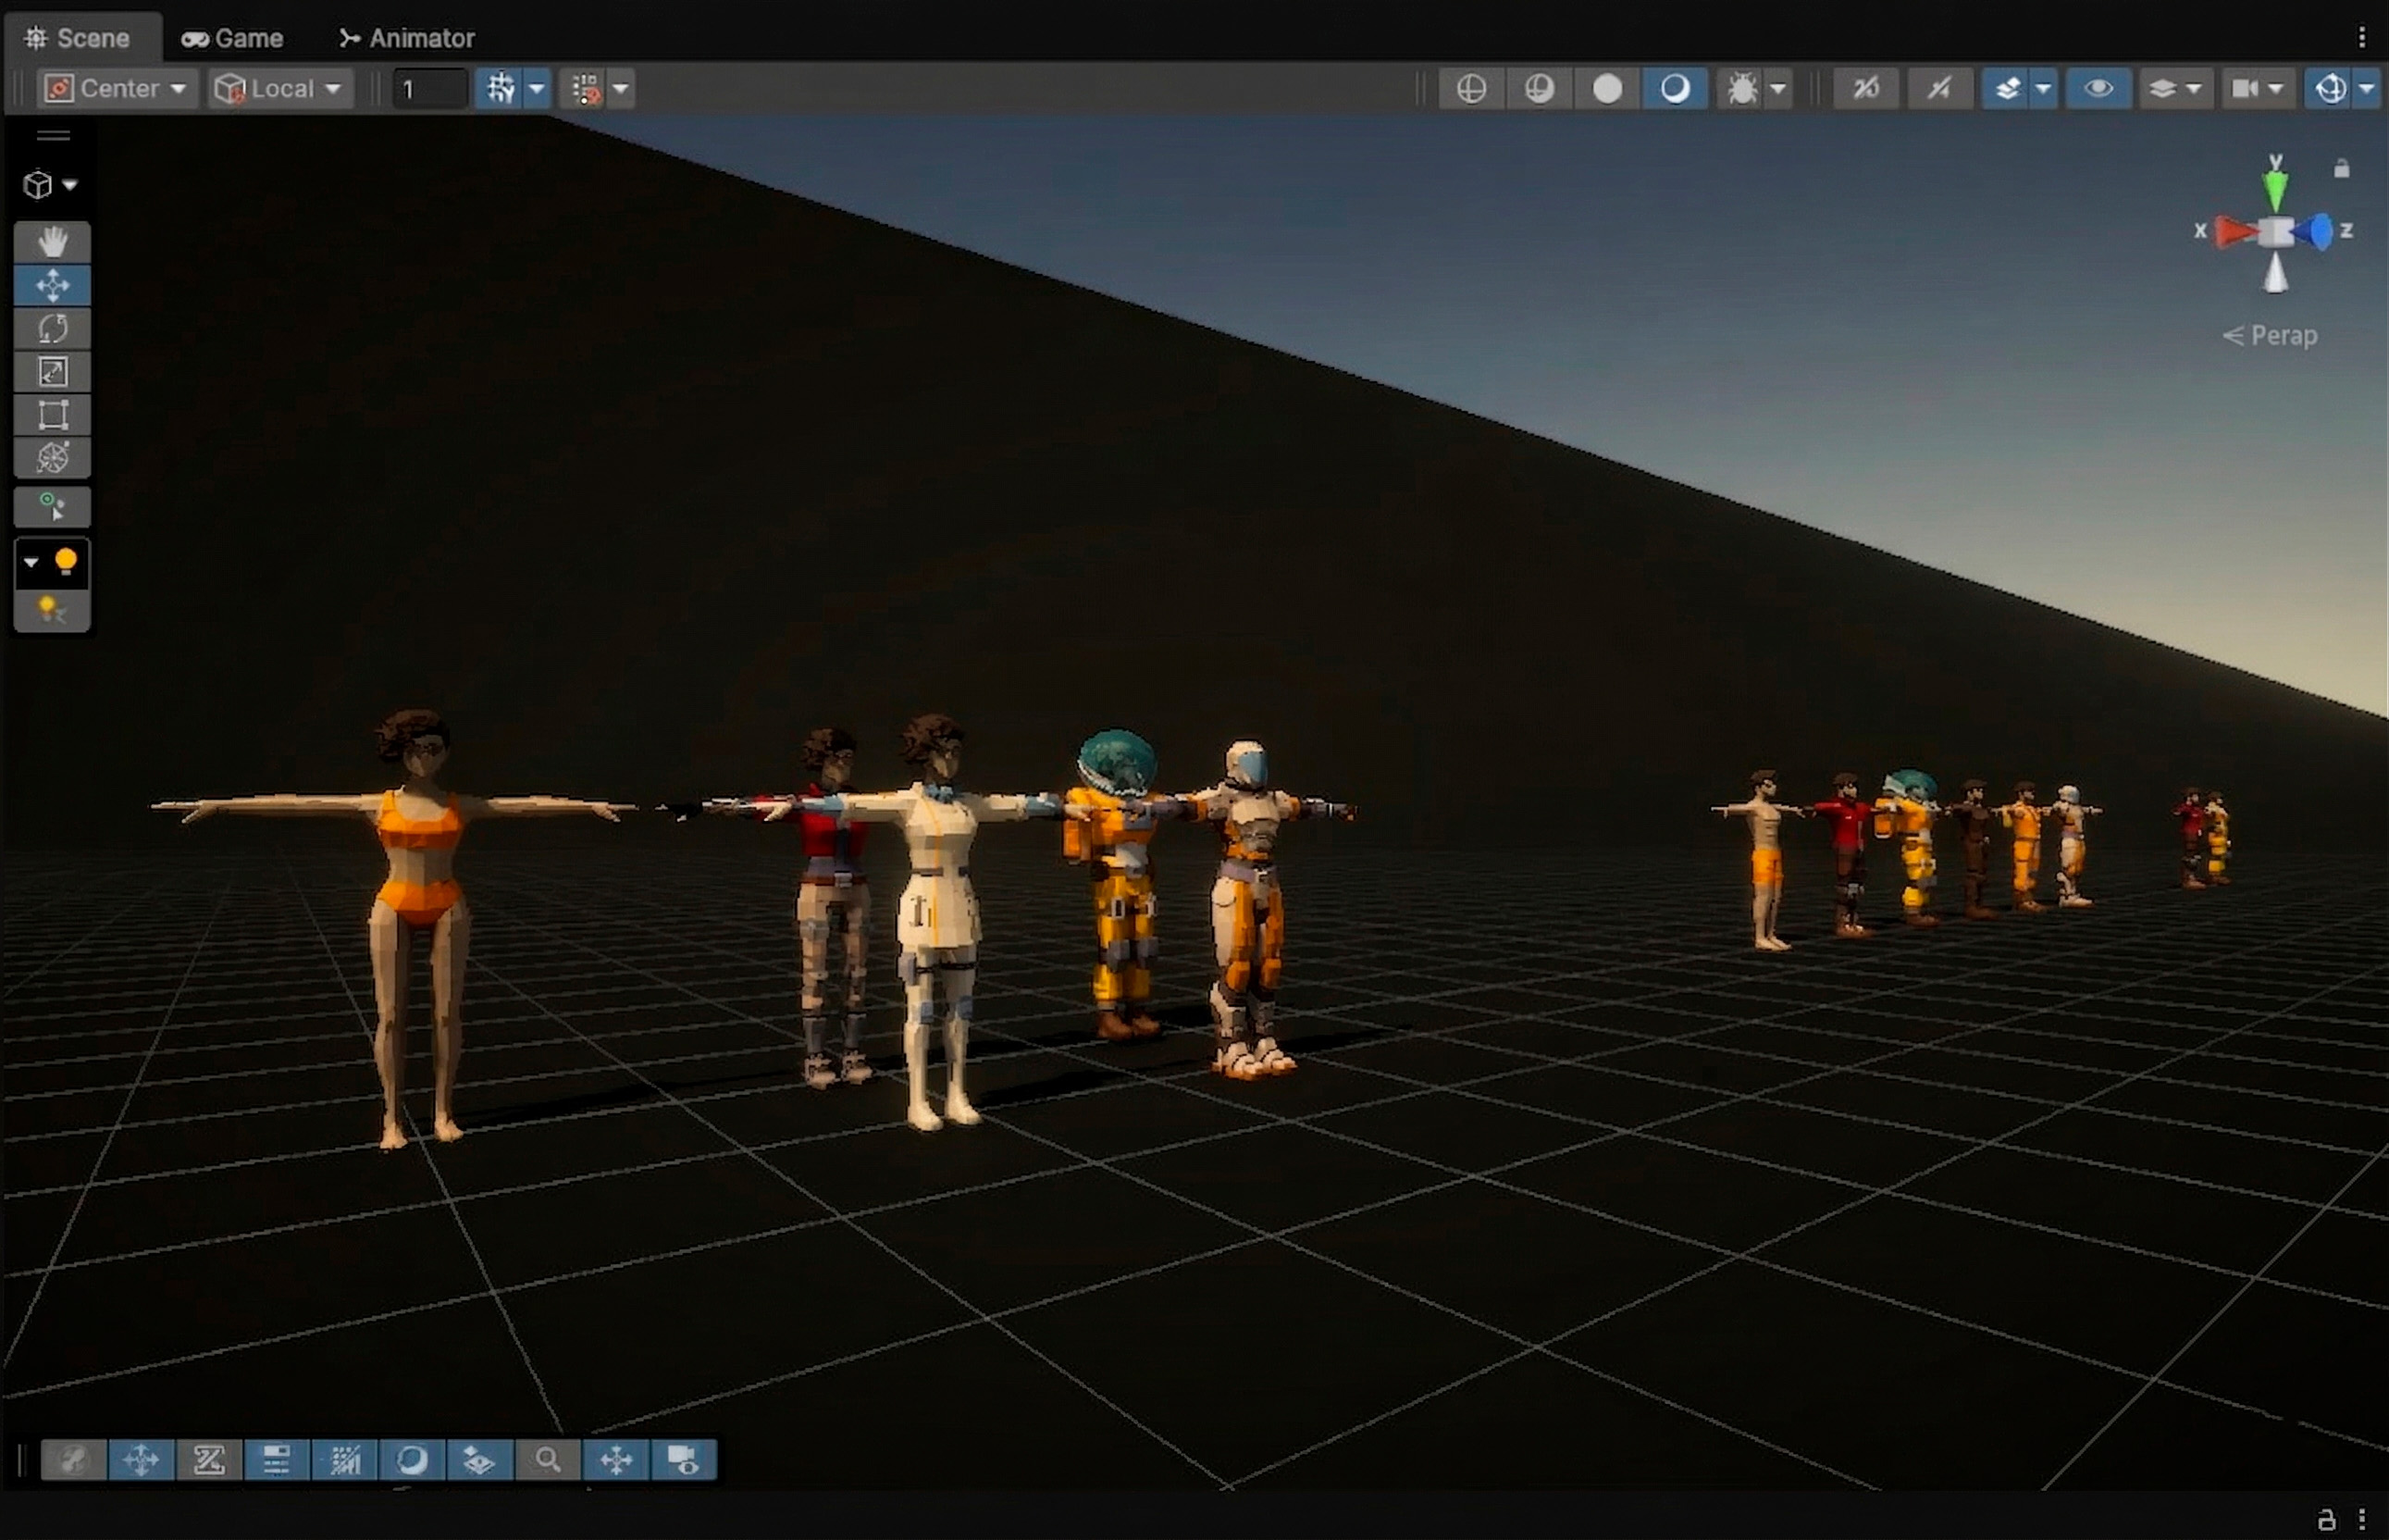Switch to the Animator tab
Screen dimensions: 2389x1540
pos(407,38)
